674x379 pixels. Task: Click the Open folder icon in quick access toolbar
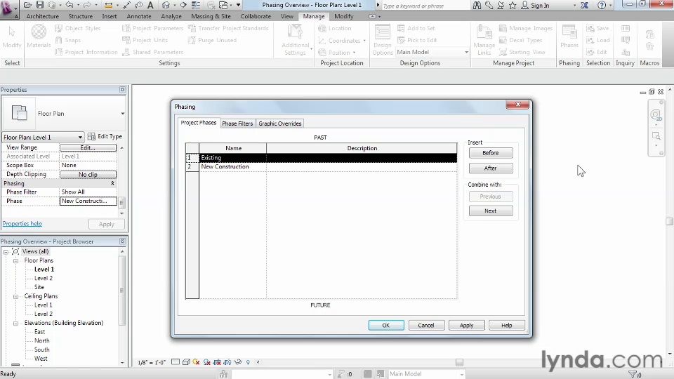pos(27,5)
